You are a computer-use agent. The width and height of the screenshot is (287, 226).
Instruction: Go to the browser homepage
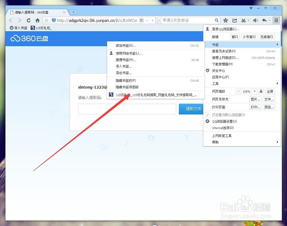(x=38, y=20)
